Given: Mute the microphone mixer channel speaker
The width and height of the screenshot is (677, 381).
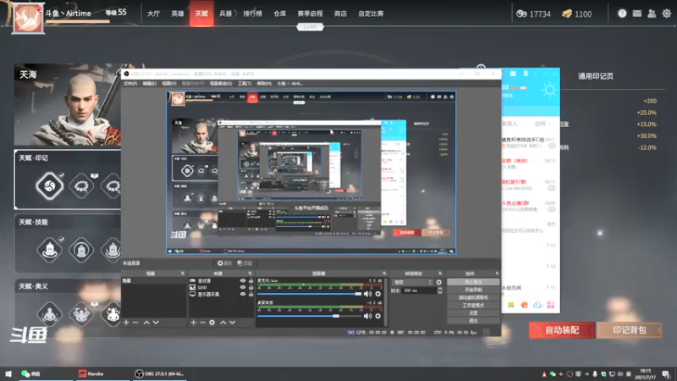Looking at the screenshot, I should [367, 294].
